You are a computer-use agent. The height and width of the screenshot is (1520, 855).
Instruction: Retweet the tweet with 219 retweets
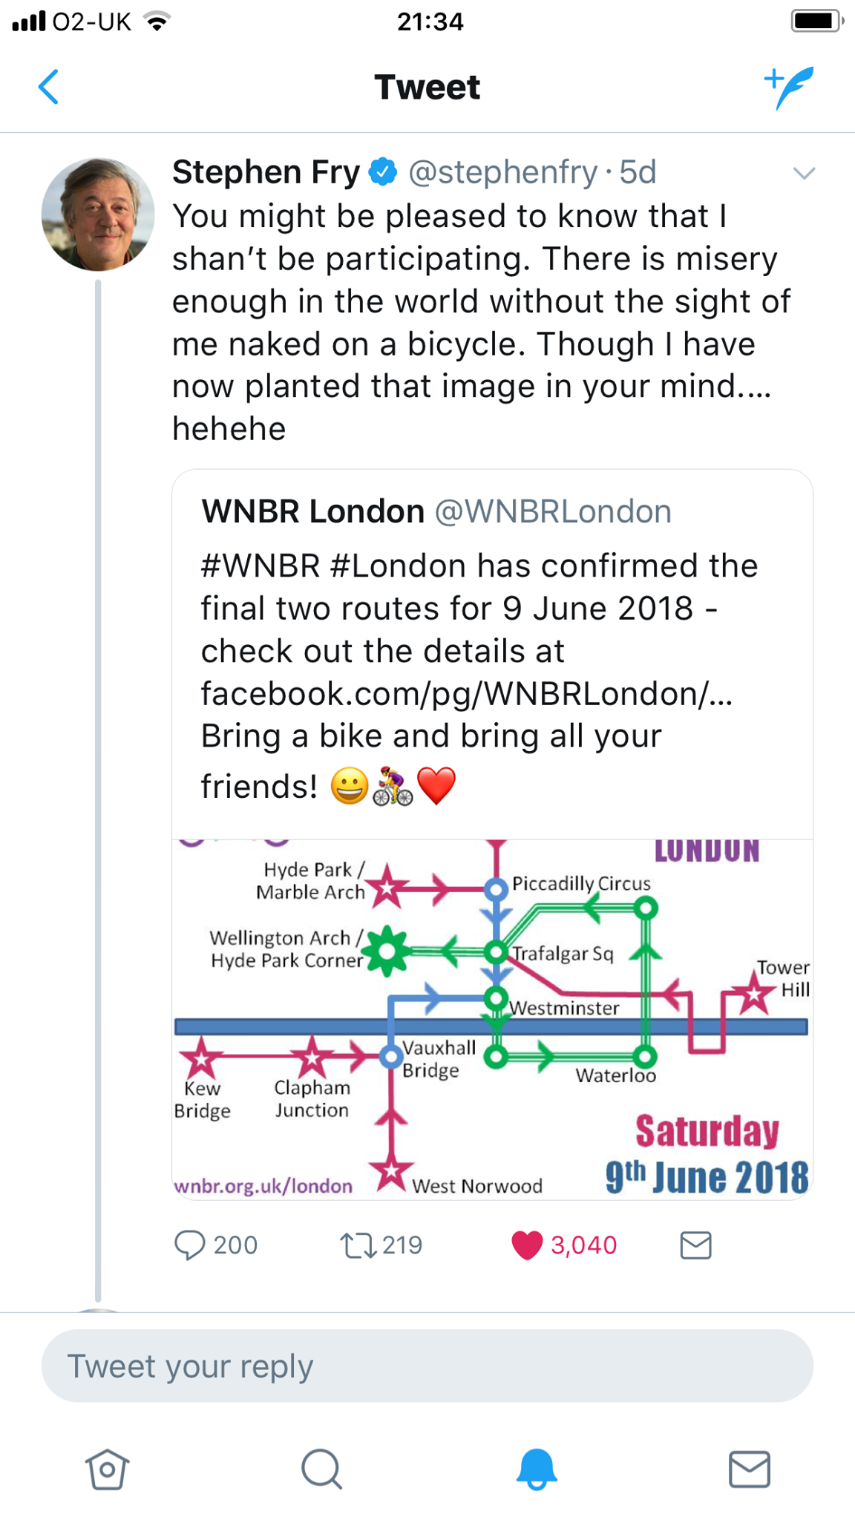(358, 1245)
